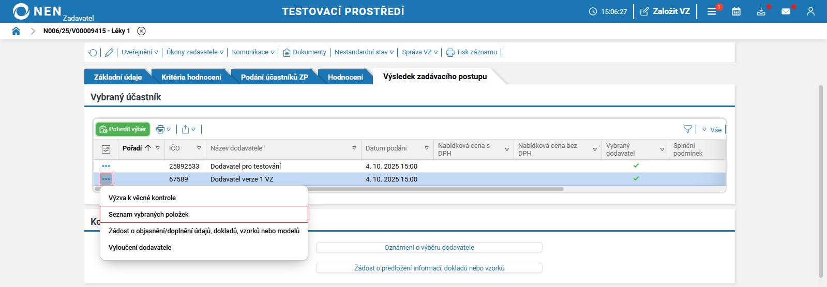Click the clock showing 15:06:27

(x=608, y=11)
